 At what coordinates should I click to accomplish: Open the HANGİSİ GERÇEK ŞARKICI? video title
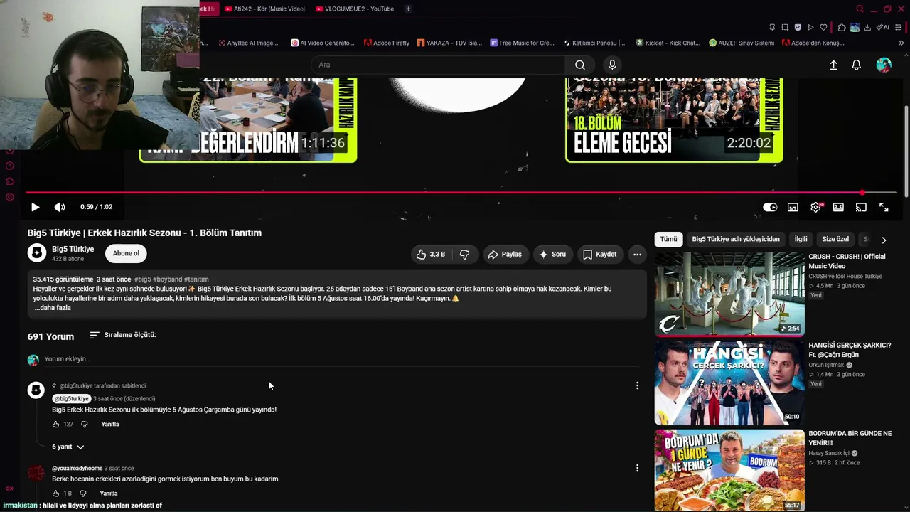pyautogui.click(x=850, y=350)
